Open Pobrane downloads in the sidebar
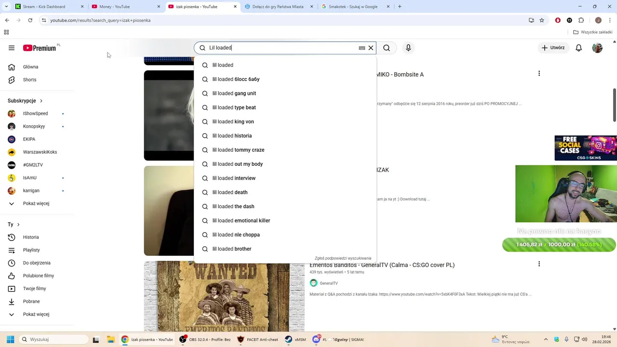 click(x=37, y=302)
